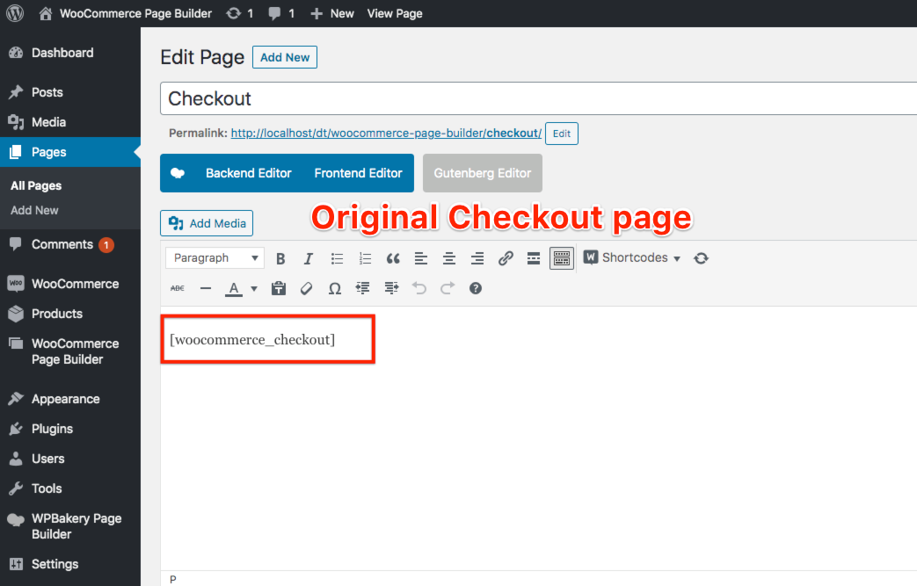Insert or edit link
The width and height of the screenshot is (917, 586).
[x=506, y=258]
